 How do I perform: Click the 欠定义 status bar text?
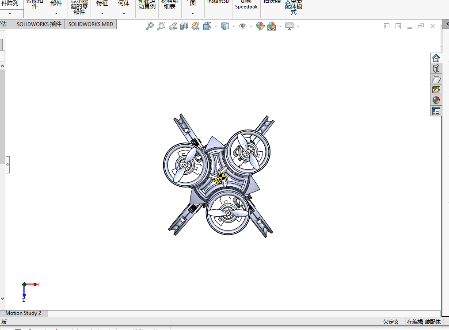391,322
